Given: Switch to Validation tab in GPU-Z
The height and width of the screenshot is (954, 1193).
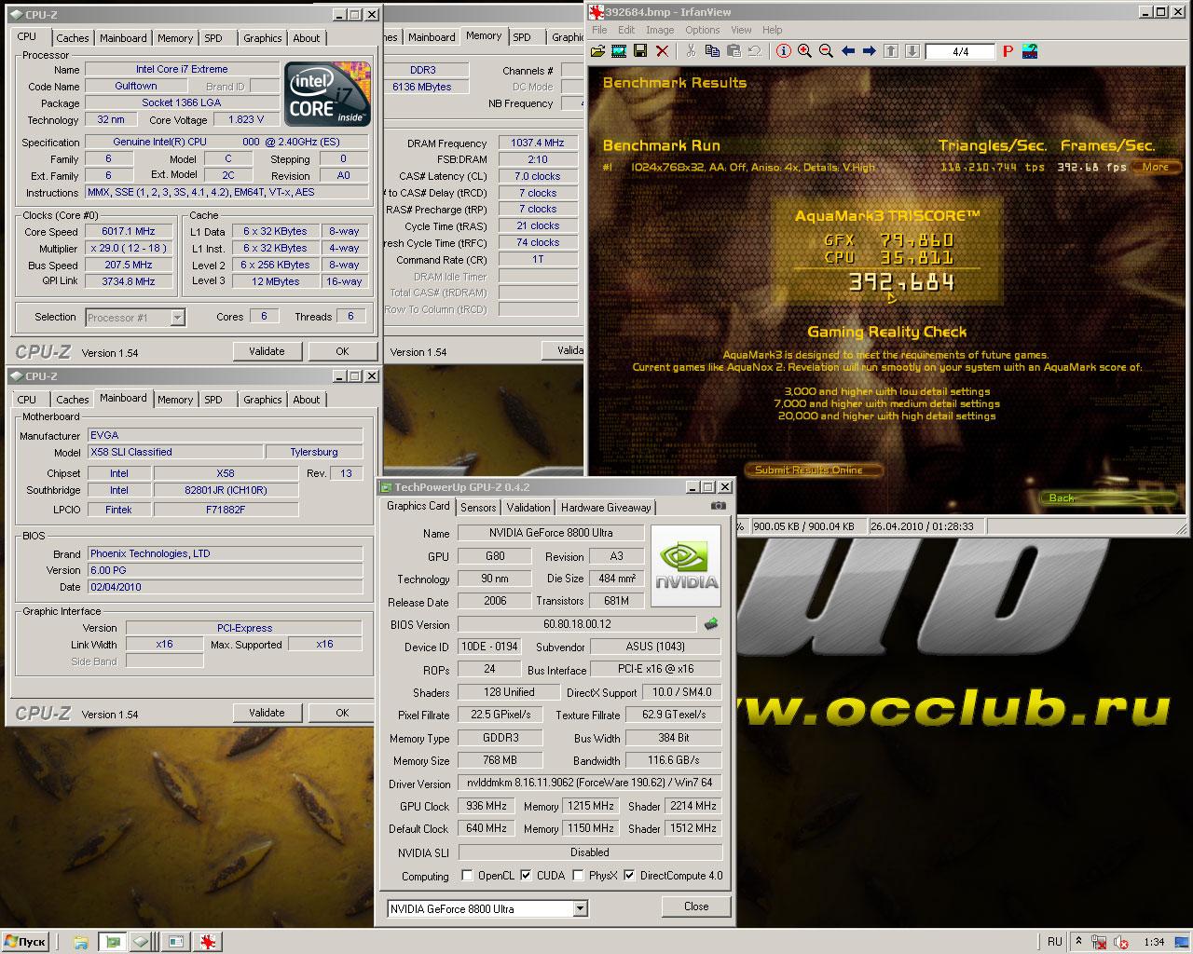Looking at the screenshot, I should pos(528,507).
